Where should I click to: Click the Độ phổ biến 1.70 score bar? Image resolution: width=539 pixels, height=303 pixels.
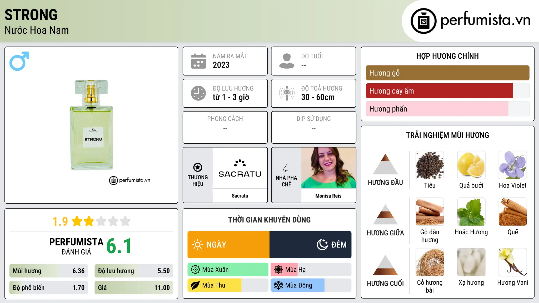[x=49, y=288]
